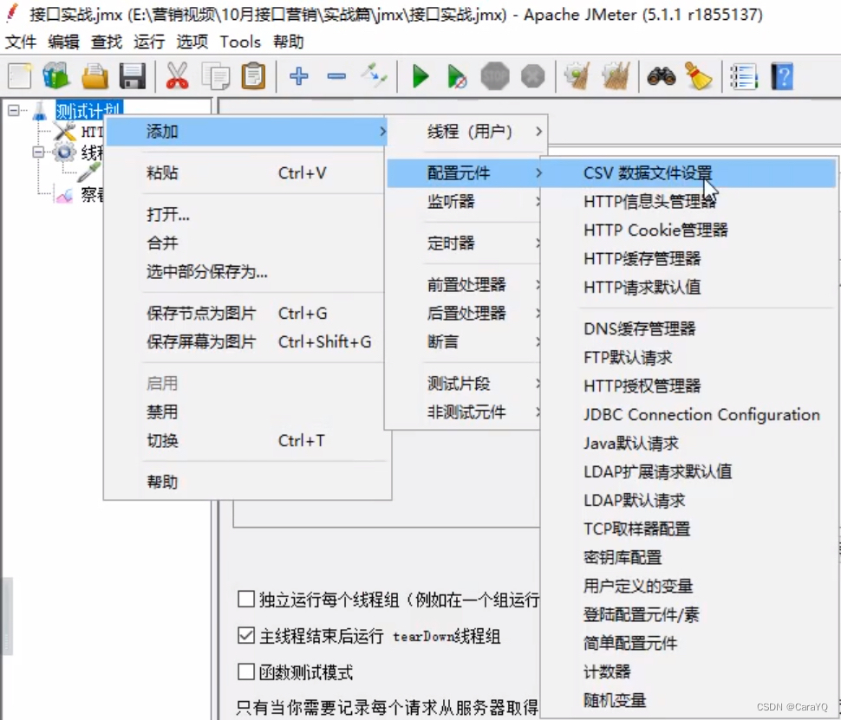
Task: Open the 前置处理器 submenu
Action: pos(463,285)
